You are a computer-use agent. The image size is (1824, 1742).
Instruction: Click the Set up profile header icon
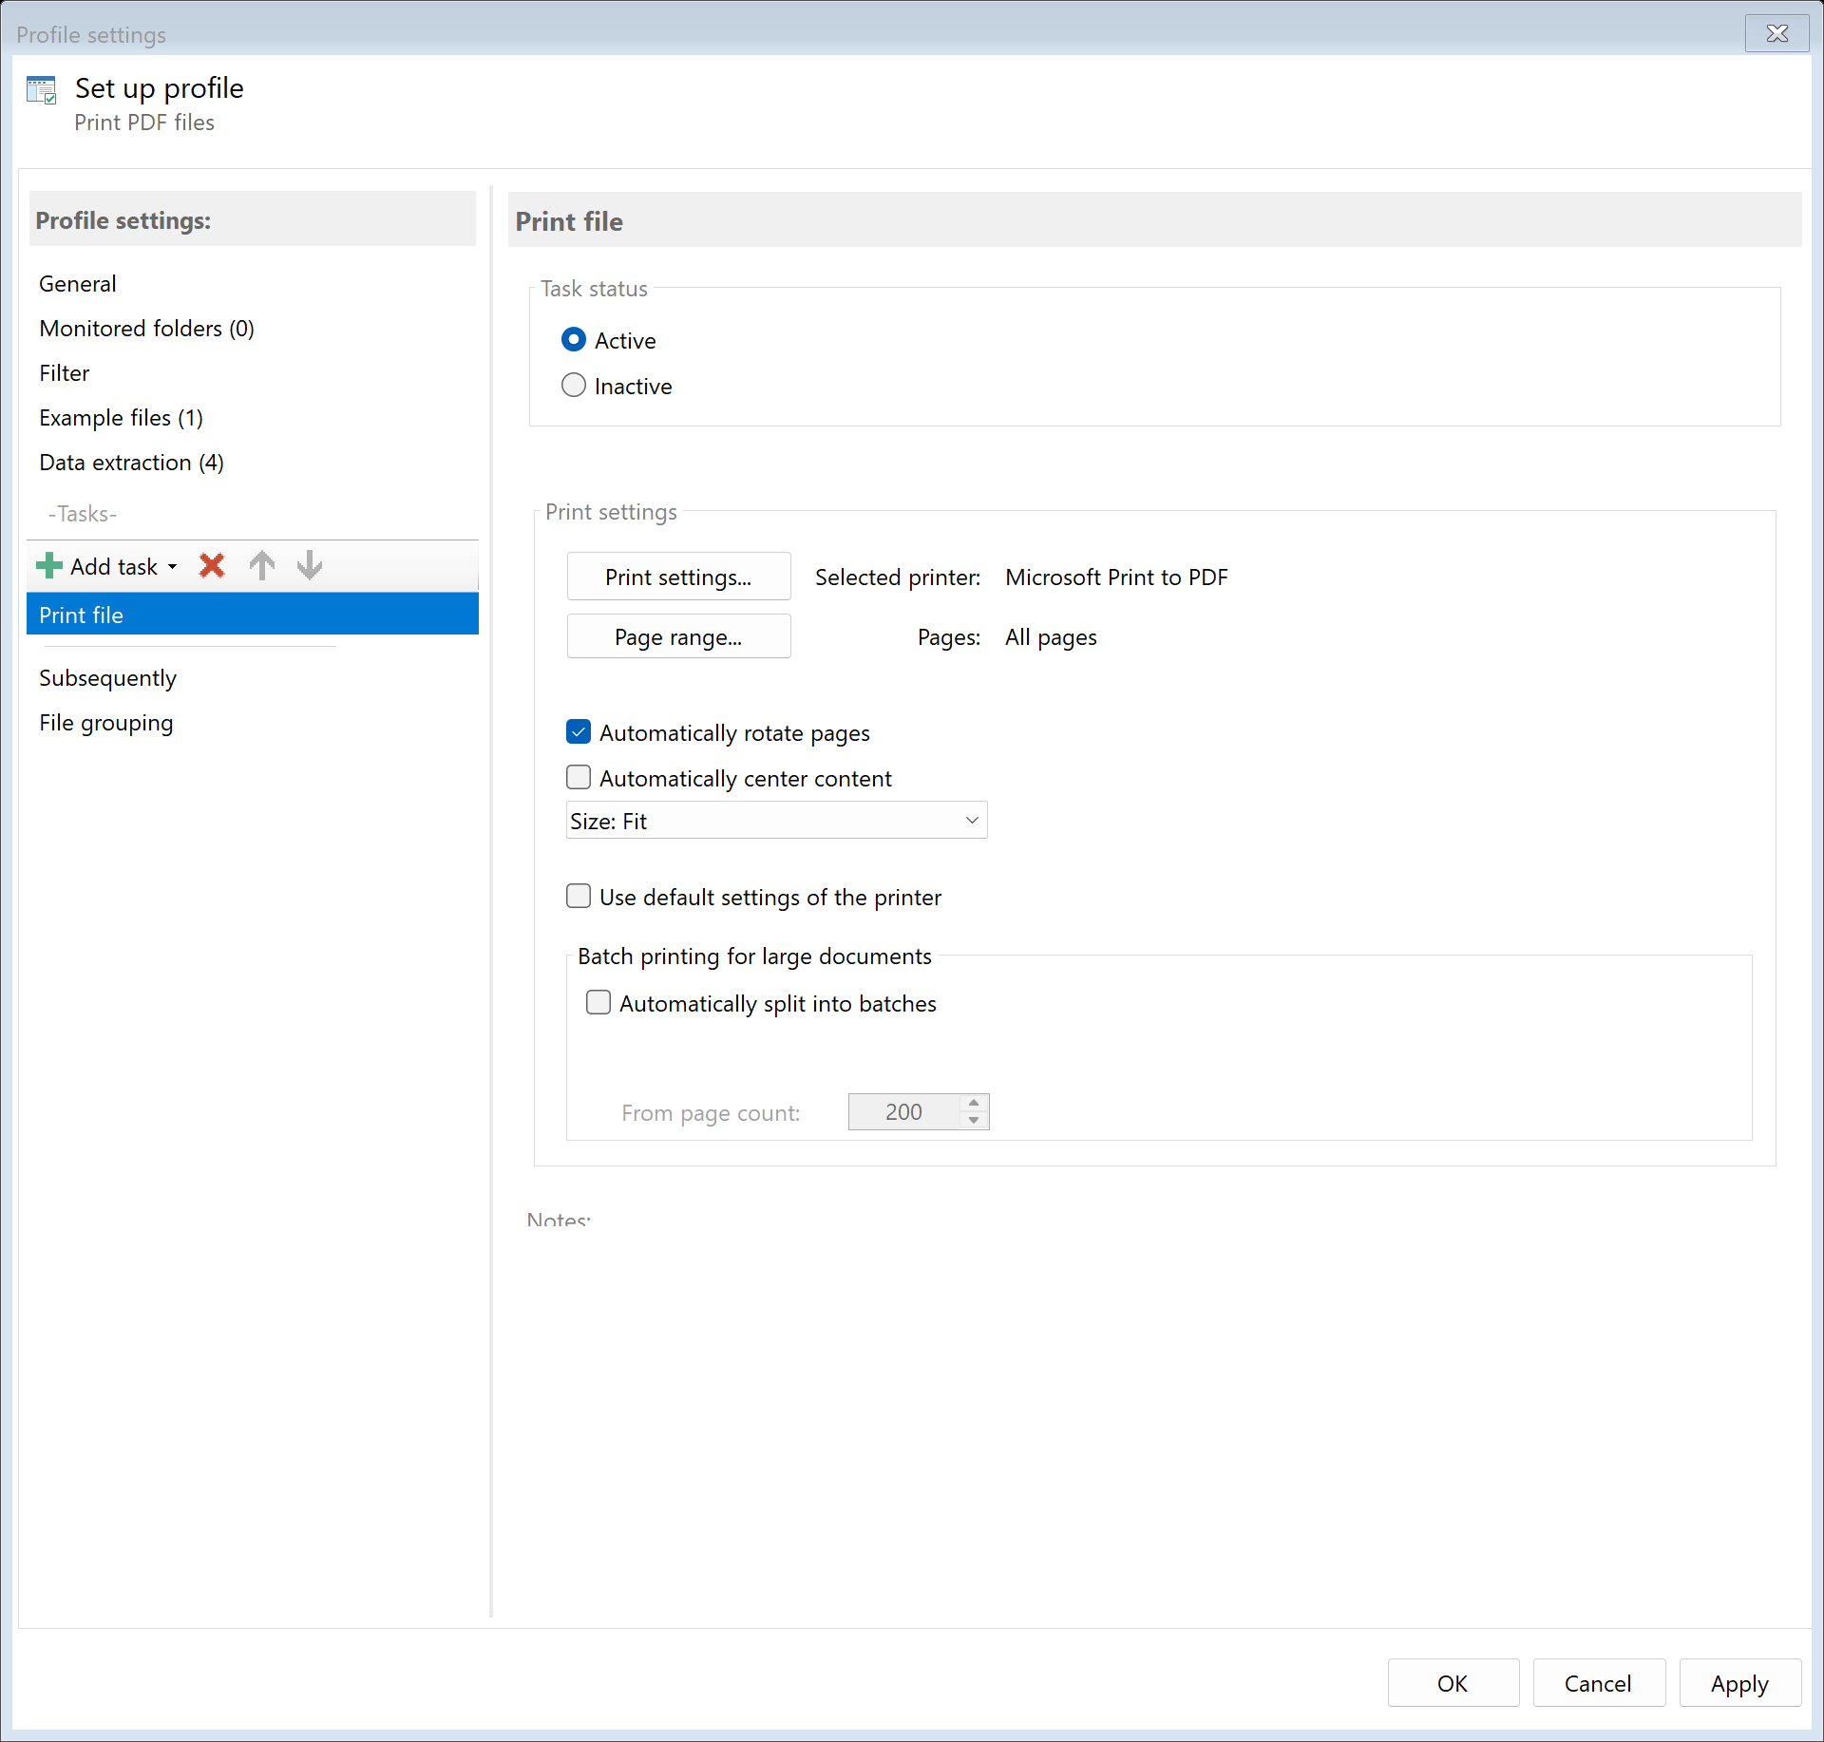[42, 90]
